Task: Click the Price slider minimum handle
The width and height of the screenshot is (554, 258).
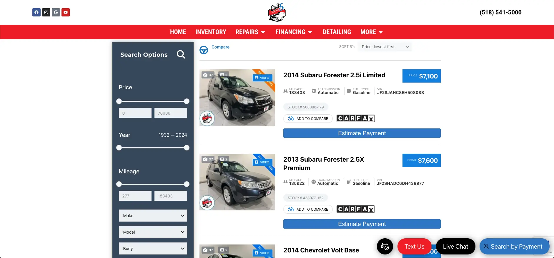Action: point(119,101)
